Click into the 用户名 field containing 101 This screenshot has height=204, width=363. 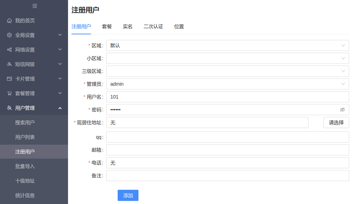[x=227, y=97]
